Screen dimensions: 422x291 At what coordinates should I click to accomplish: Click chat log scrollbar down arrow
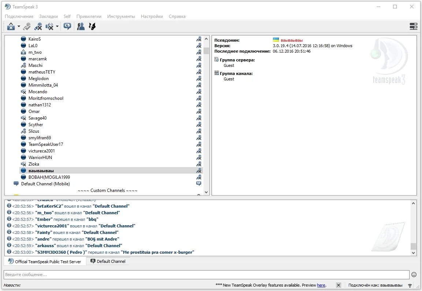pyautogui.click(x=413, y=253)
